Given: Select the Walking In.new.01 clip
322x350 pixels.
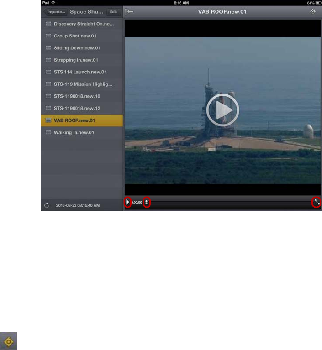Looking at the screenshot, I should tap(82, 133).
